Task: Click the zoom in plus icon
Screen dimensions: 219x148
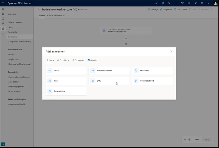Action: click(190, 140)
